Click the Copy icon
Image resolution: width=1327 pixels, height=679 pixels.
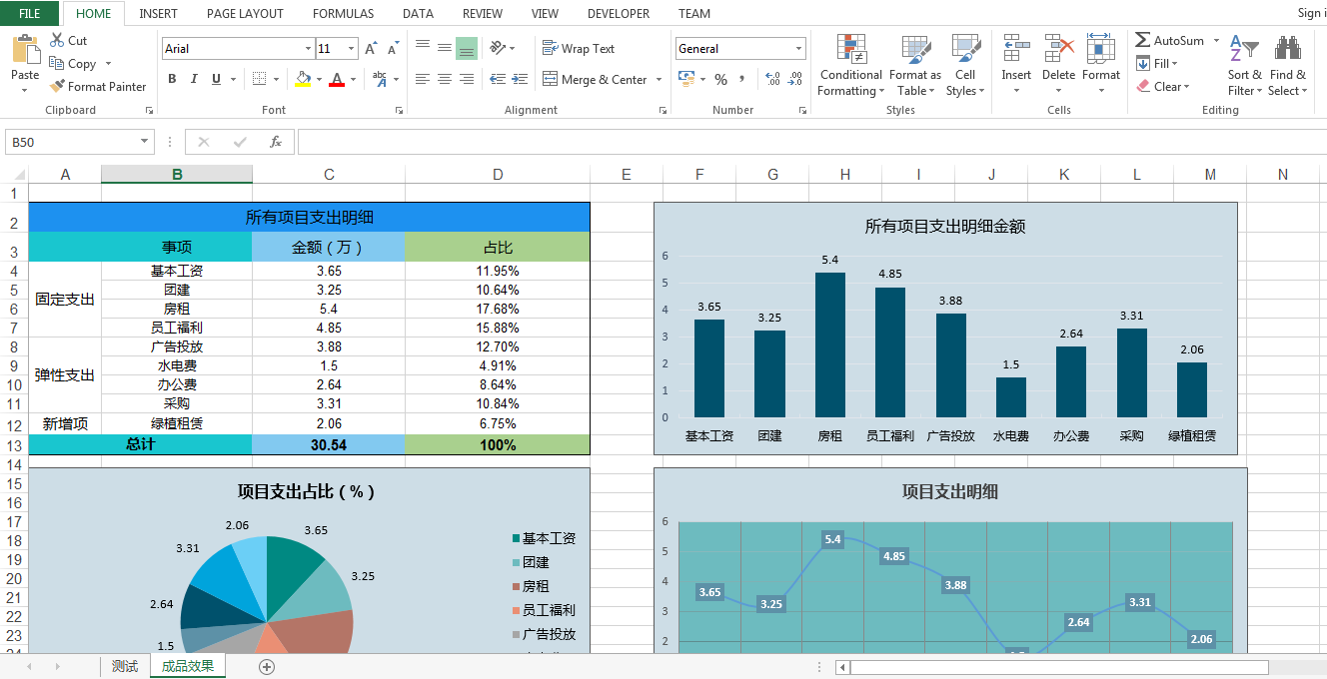point(57,63)
